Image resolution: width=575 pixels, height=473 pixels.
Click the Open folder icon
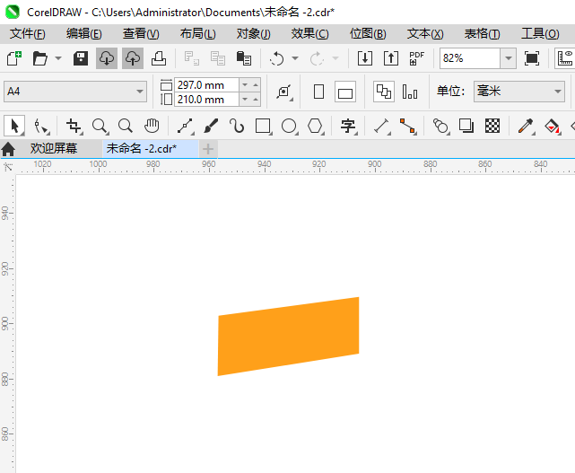pyautogui.click(x=39, y=58)
